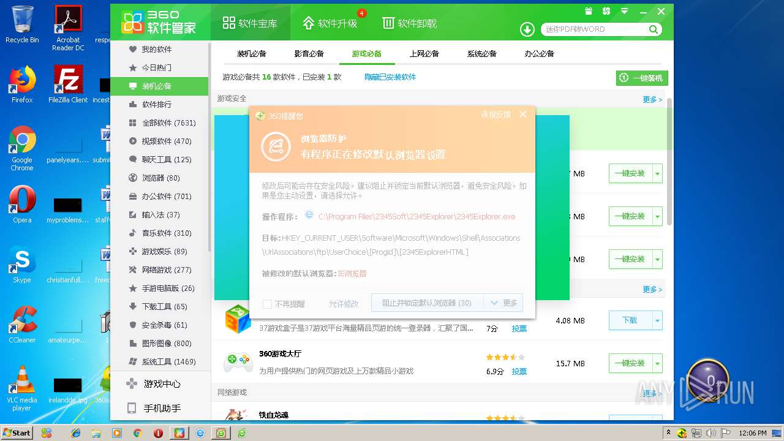Select 软件排行 in the sidebar
The width and height of the screenshot is (784, 441).
click(x=159, y=104)
